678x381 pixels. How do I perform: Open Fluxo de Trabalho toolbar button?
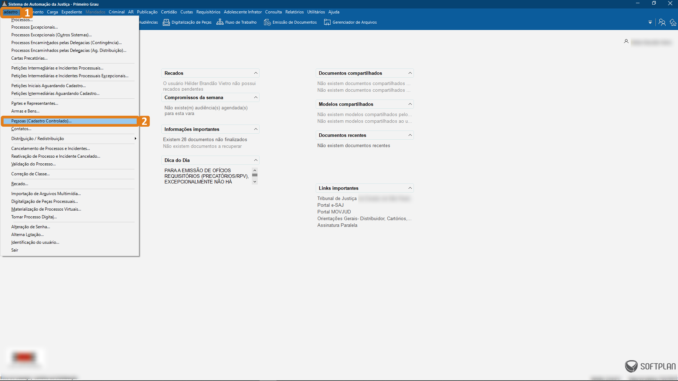click(237, 22)
